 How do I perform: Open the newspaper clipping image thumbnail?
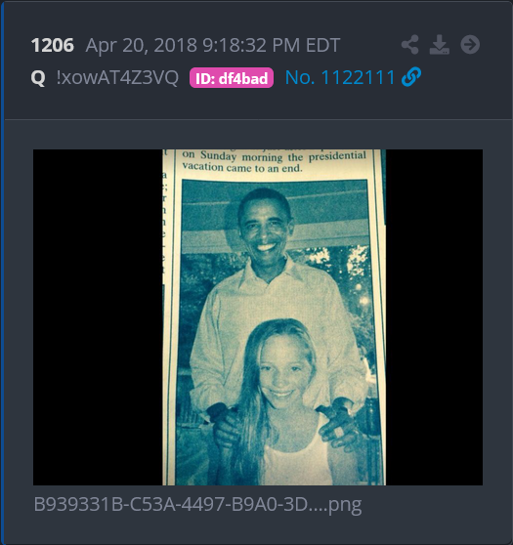[x=258, y=317]
